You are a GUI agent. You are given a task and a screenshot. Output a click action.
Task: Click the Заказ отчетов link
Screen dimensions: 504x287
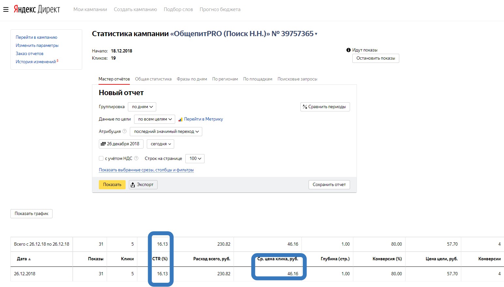coord(30,54)
